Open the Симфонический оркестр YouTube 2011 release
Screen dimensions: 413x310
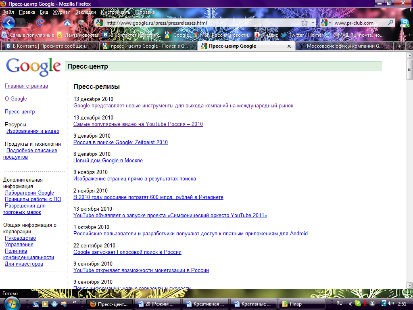170,215
